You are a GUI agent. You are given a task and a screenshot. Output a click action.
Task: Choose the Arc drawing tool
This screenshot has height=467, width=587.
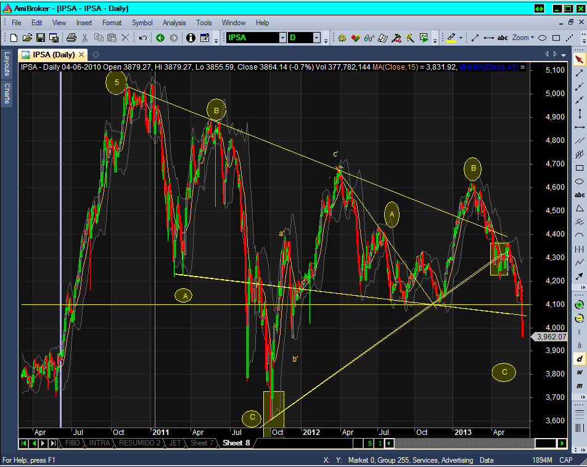579,235
